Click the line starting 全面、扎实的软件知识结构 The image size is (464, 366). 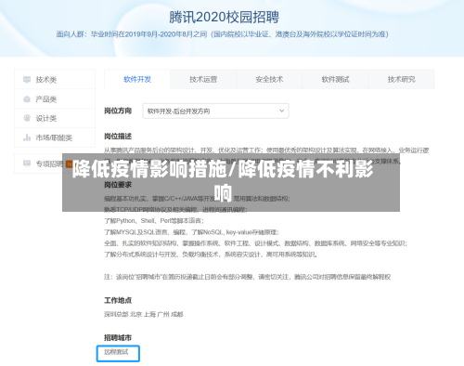[255, 243]
